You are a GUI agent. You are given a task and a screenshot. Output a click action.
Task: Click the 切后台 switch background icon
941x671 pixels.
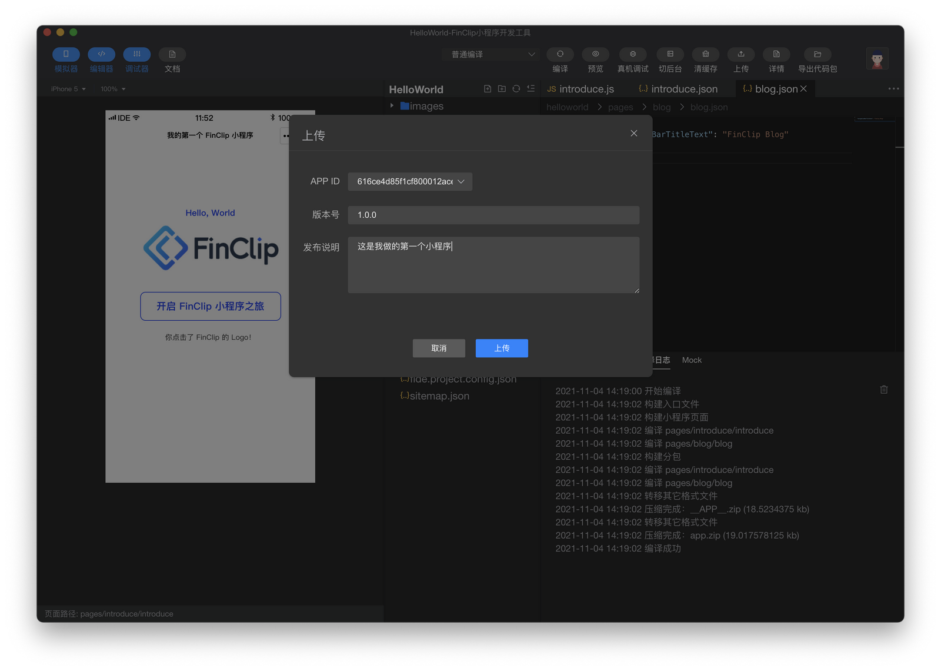coord(670,54)
